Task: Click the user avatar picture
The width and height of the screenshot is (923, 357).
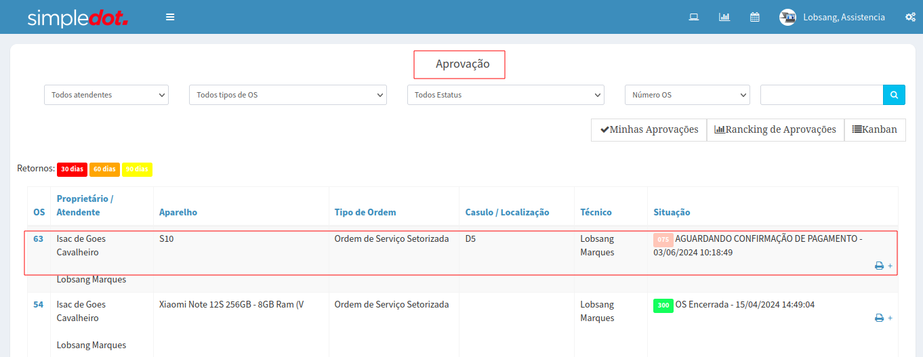Action: [x=787, y=18]
